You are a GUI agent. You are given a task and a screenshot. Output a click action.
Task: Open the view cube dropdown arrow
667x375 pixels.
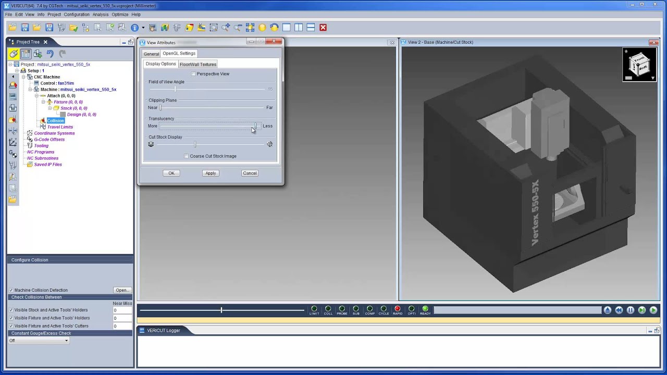pos(652,78)
